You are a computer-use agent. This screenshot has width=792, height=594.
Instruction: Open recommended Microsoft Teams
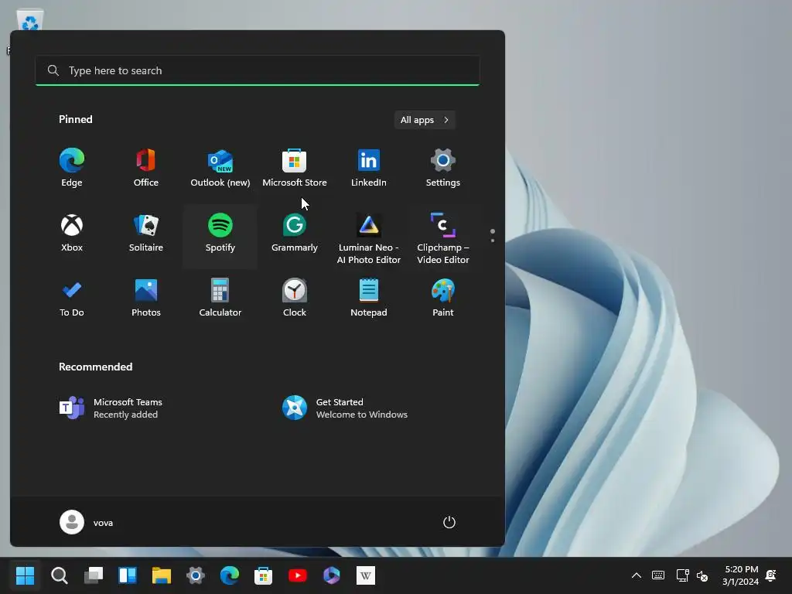pyautogui.click(x=111, y=408)
